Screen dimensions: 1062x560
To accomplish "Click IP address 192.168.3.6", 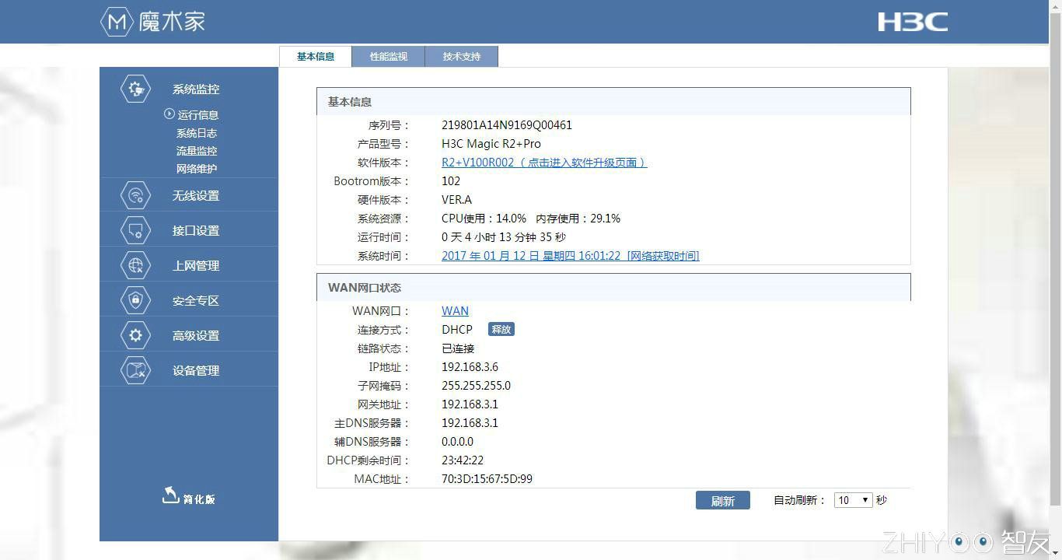I will [x=470, y=367].
